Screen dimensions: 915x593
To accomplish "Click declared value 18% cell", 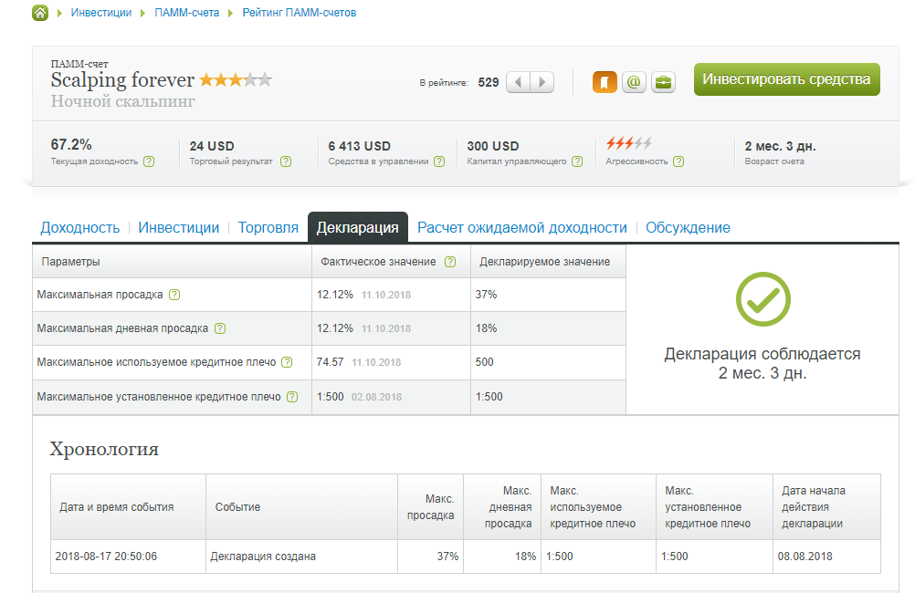I will pos(548,328).
